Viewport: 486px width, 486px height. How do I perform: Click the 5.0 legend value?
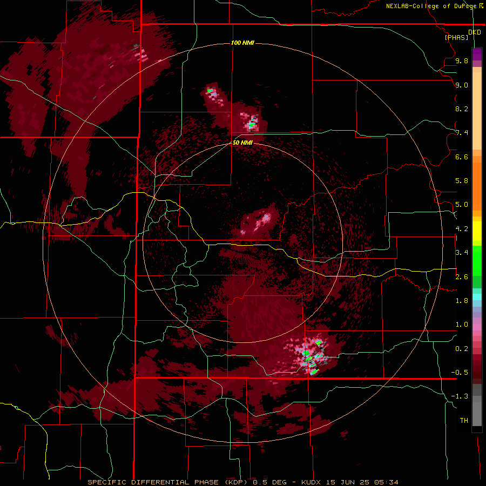(x=462, y=205)
